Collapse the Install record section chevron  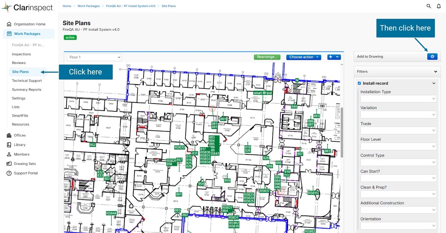coord(434,83)
